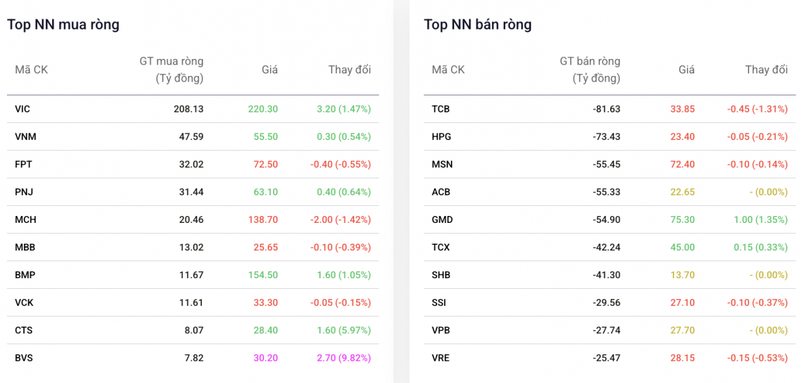Select the 'Top NN bán ròng' heading

pos(477,24)
